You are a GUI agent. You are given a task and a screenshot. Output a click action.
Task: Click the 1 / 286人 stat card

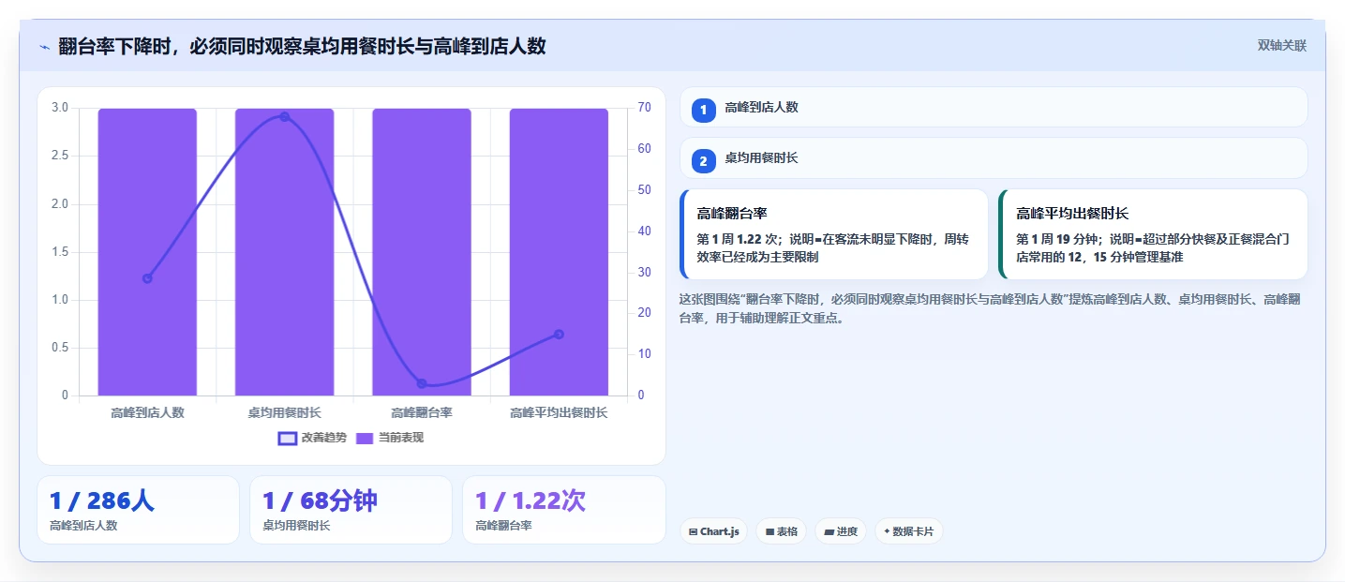(x=139, y=510)
